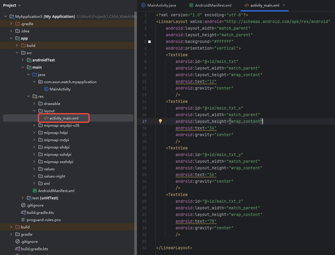Click the project tree vertical scrollbar

pyautogui.click(x=136, y=132)
